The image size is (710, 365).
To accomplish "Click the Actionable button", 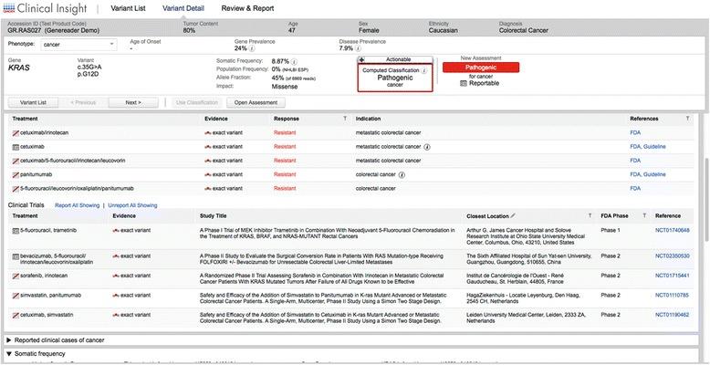I will pos(395,59).
